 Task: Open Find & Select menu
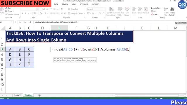[172, 12]
